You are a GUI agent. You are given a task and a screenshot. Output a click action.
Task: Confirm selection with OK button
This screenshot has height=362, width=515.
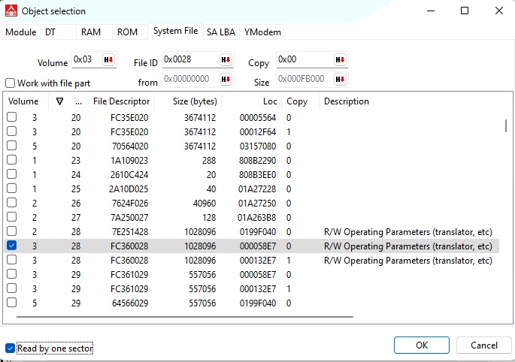[x=422, y=345]
